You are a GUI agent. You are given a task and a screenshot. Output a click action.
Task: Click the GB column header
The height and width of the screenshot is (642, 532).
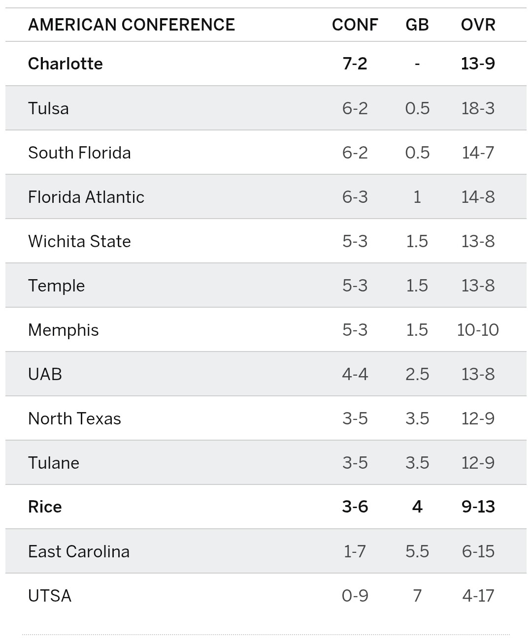417,25
